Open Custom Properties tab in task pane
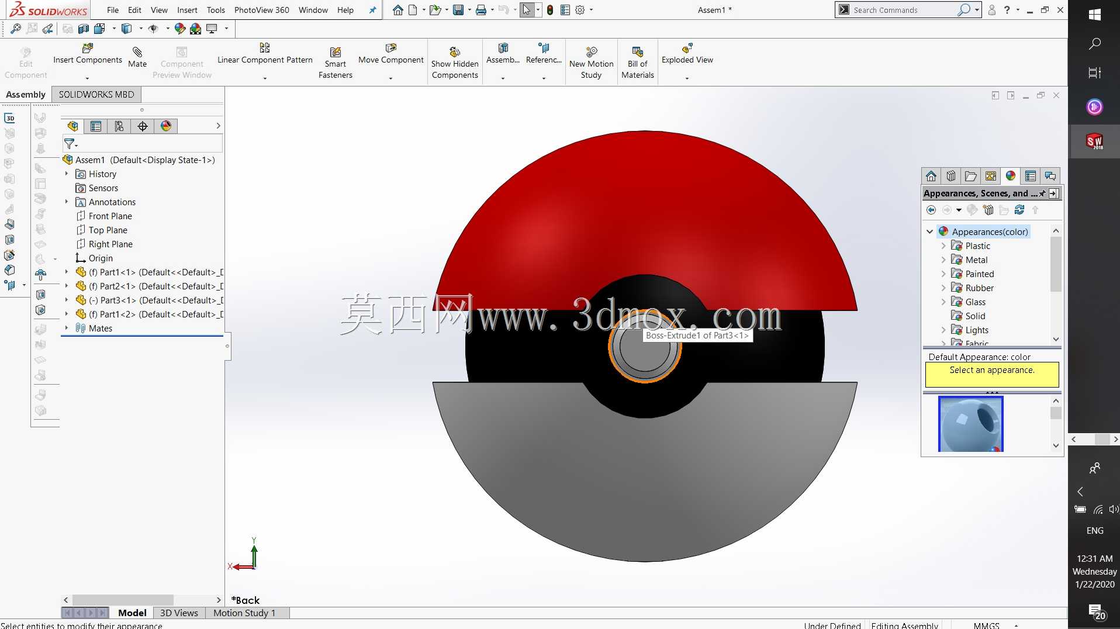Viewport: 1120px width, 629px height. [1031, 176]
